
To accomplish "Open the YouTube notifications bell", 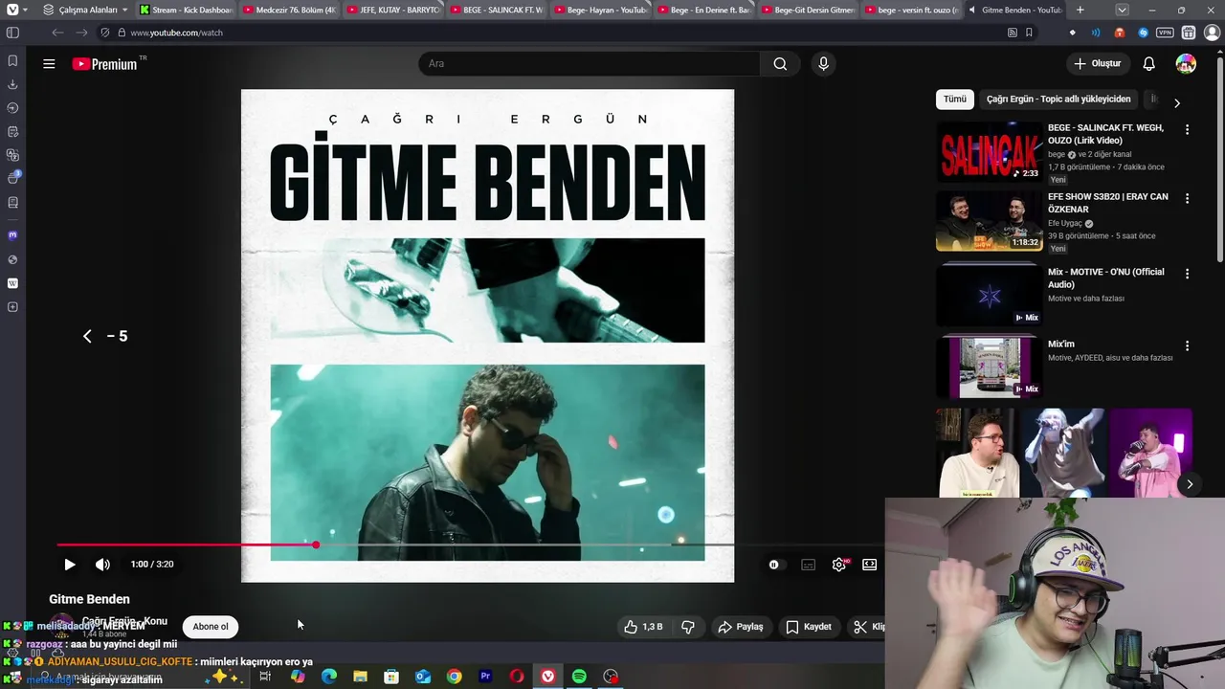I will click(1148, 64).
